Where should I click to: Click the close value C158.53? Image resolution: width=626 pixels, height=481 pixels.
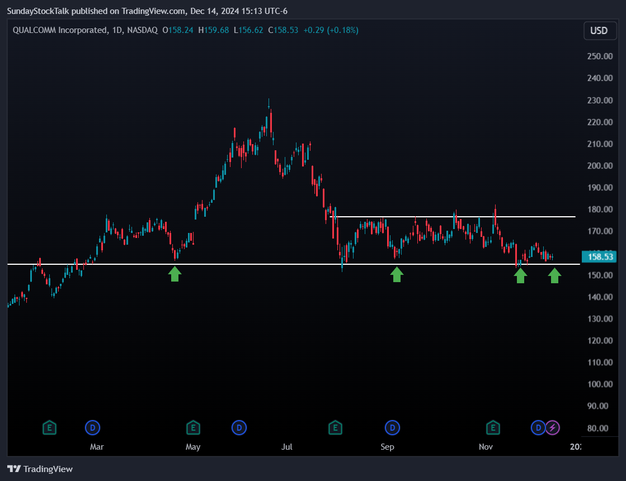click(283, 30)
